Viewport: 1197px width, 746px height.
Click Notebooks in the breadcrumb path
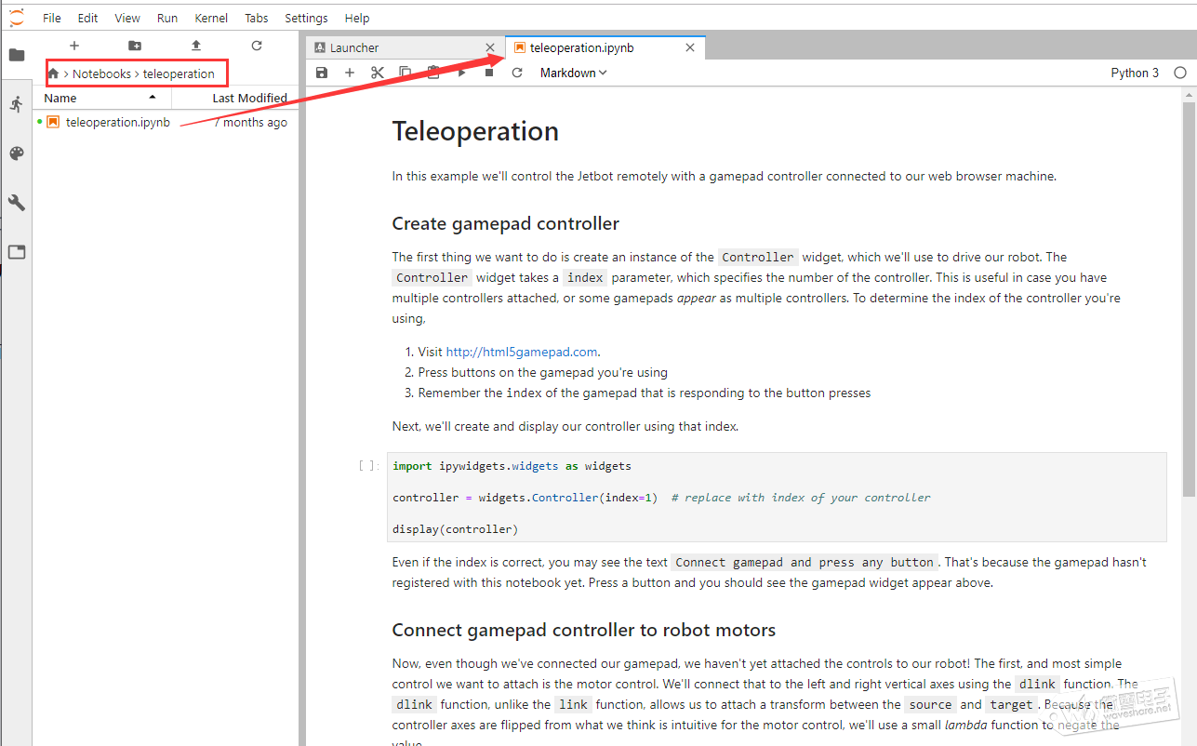point(102,73)
